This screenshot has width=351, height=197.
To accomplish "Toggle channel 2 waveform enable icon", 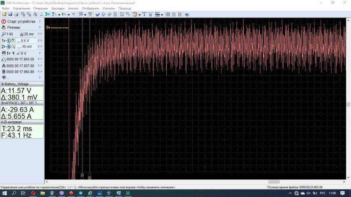I will click(14, 46).
